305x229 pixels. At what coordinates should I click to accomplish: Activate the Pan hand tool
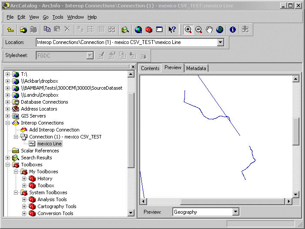pos(209,30)
